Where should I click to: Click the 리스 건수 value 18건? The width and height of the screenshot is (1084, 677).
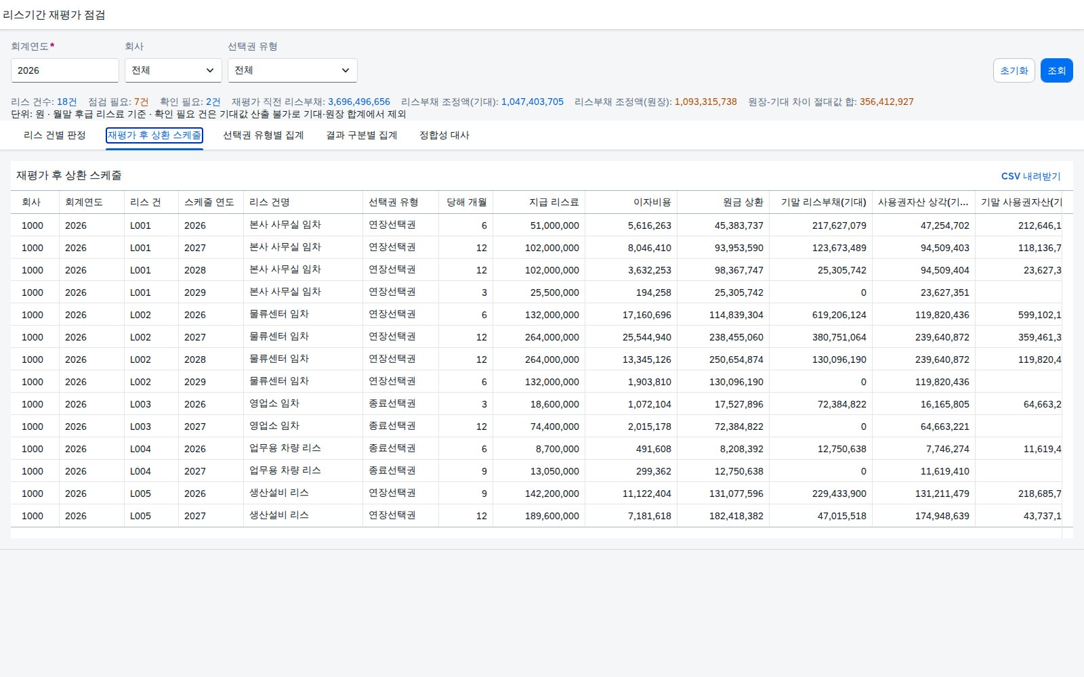click(x=67, y=102)
